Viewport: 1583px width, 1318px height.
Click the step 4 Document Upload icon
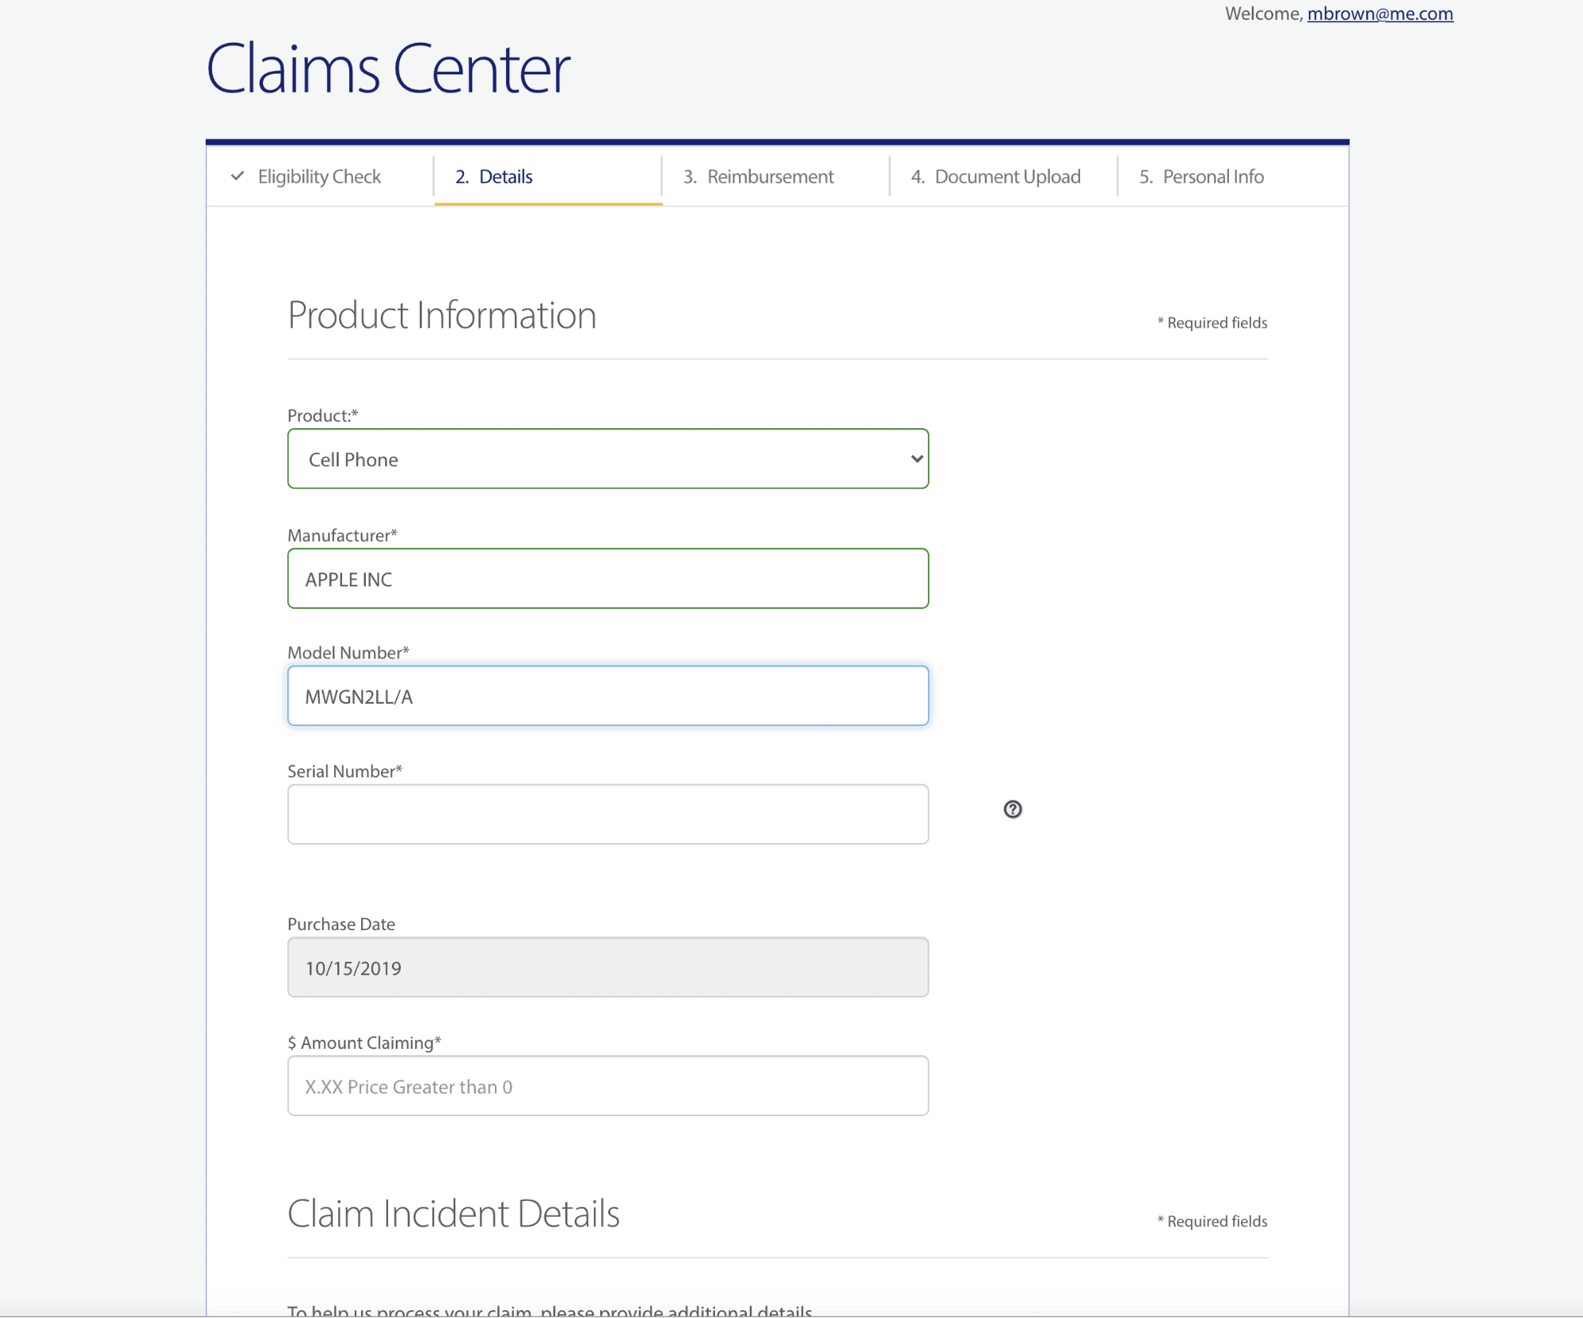1000,176
